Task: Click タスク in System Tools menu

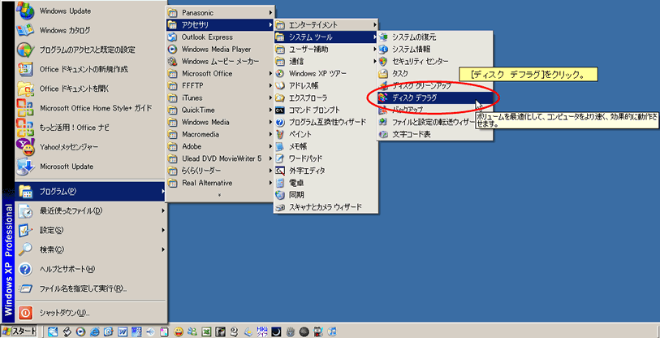Action: pyautogui.click(x=435, y=74)
